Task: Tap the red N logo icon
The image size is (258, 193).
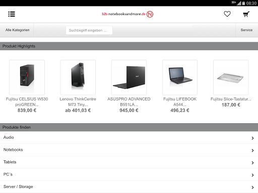Action: pos(150,14)
